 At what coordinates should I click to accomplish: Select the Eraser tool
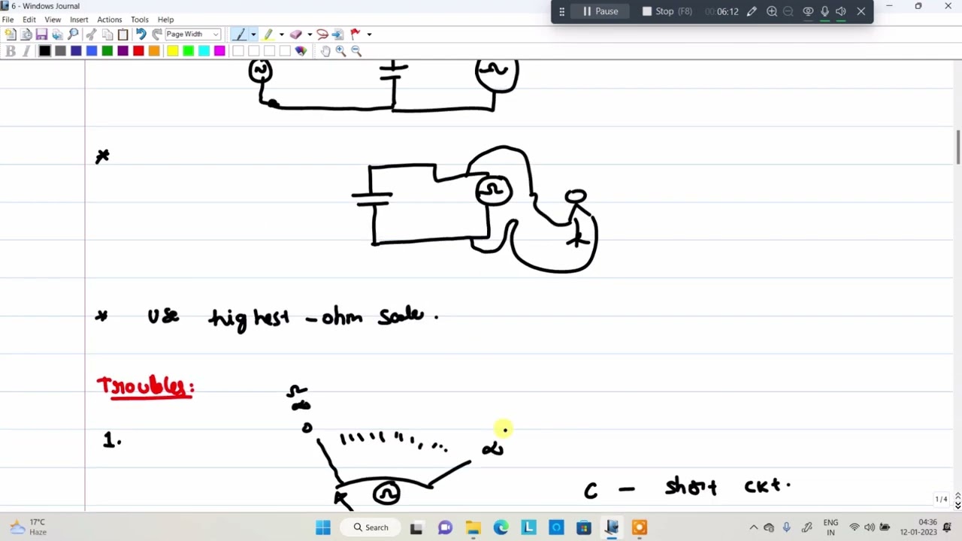point(296,35)
